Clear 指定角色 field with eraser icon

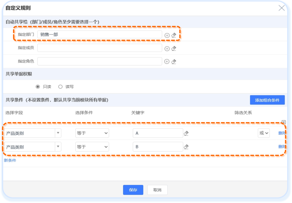point(174,61)
